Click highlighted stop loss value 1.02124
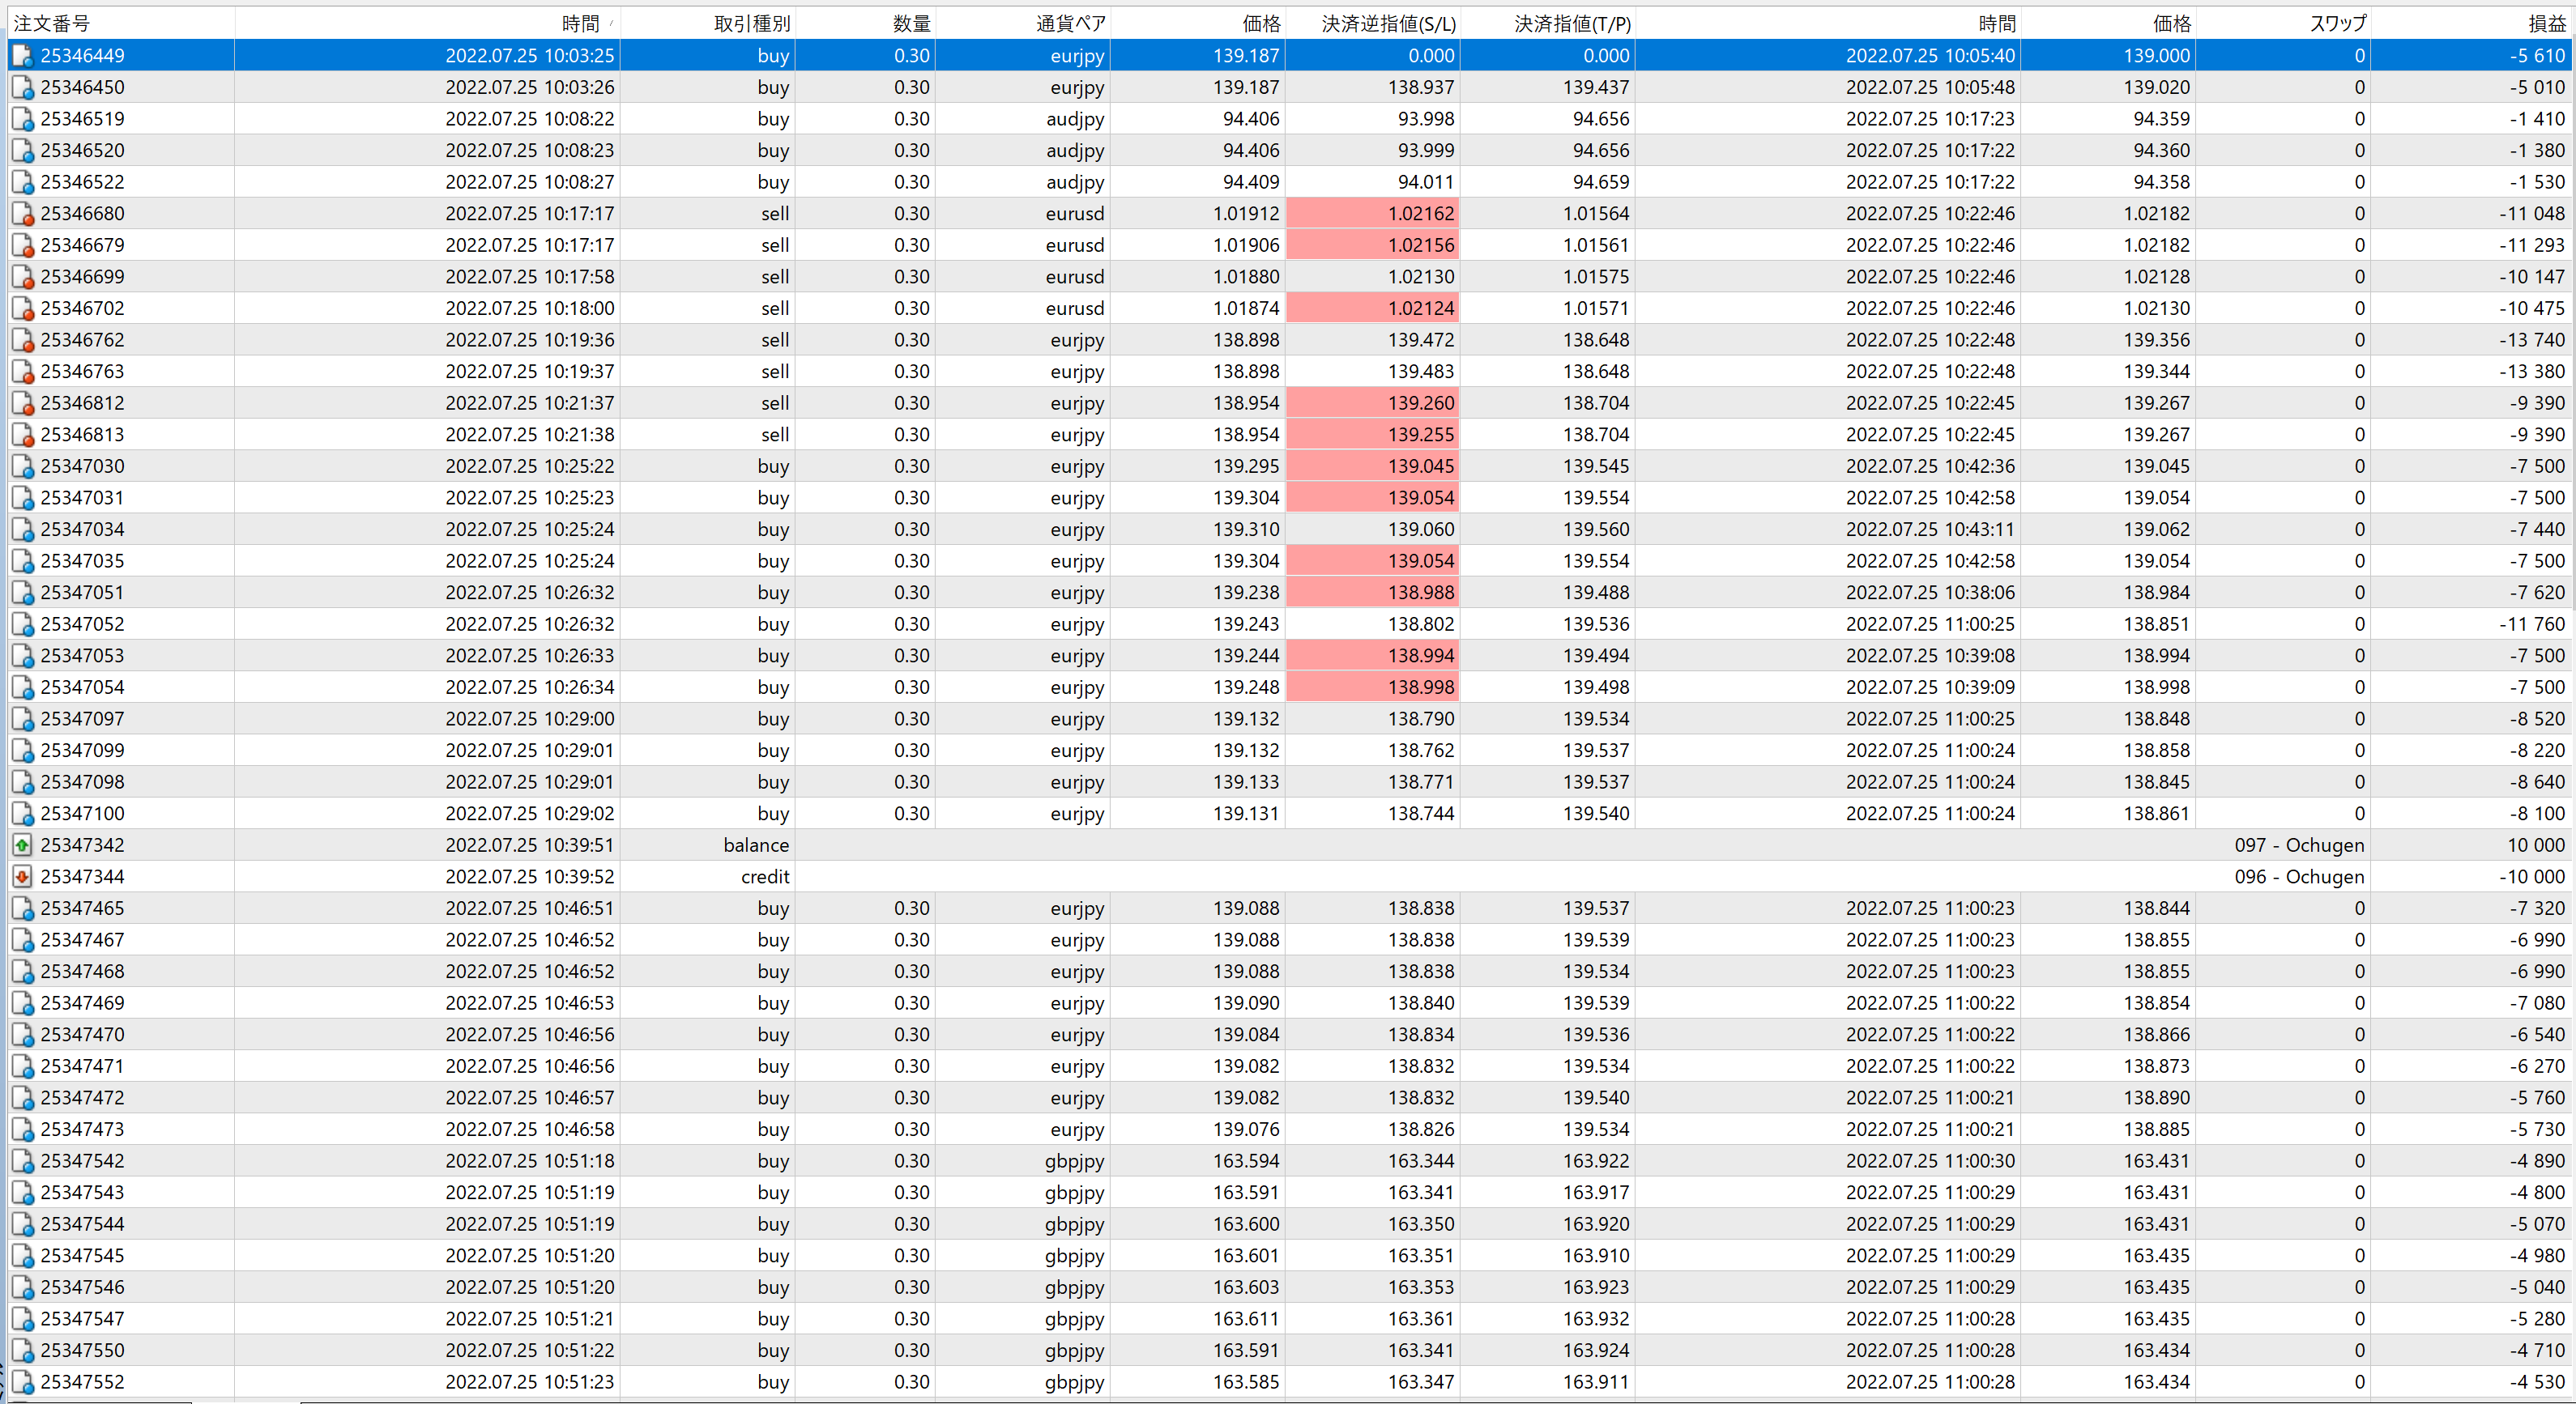2576x1404 pixels. click(x=1372, y=308)
